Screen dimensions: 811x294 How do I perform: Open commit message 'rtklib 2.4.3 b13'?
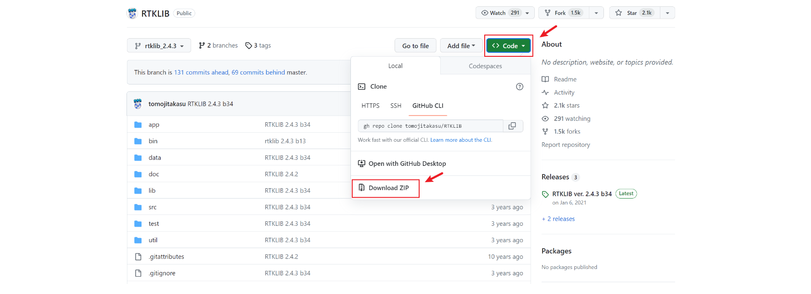click(285, 141)
